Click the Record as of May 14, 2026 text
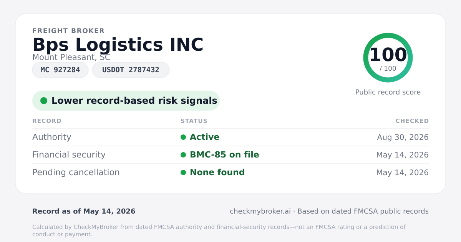The height and width of the screenshot is (242, 461). [84, 211]
